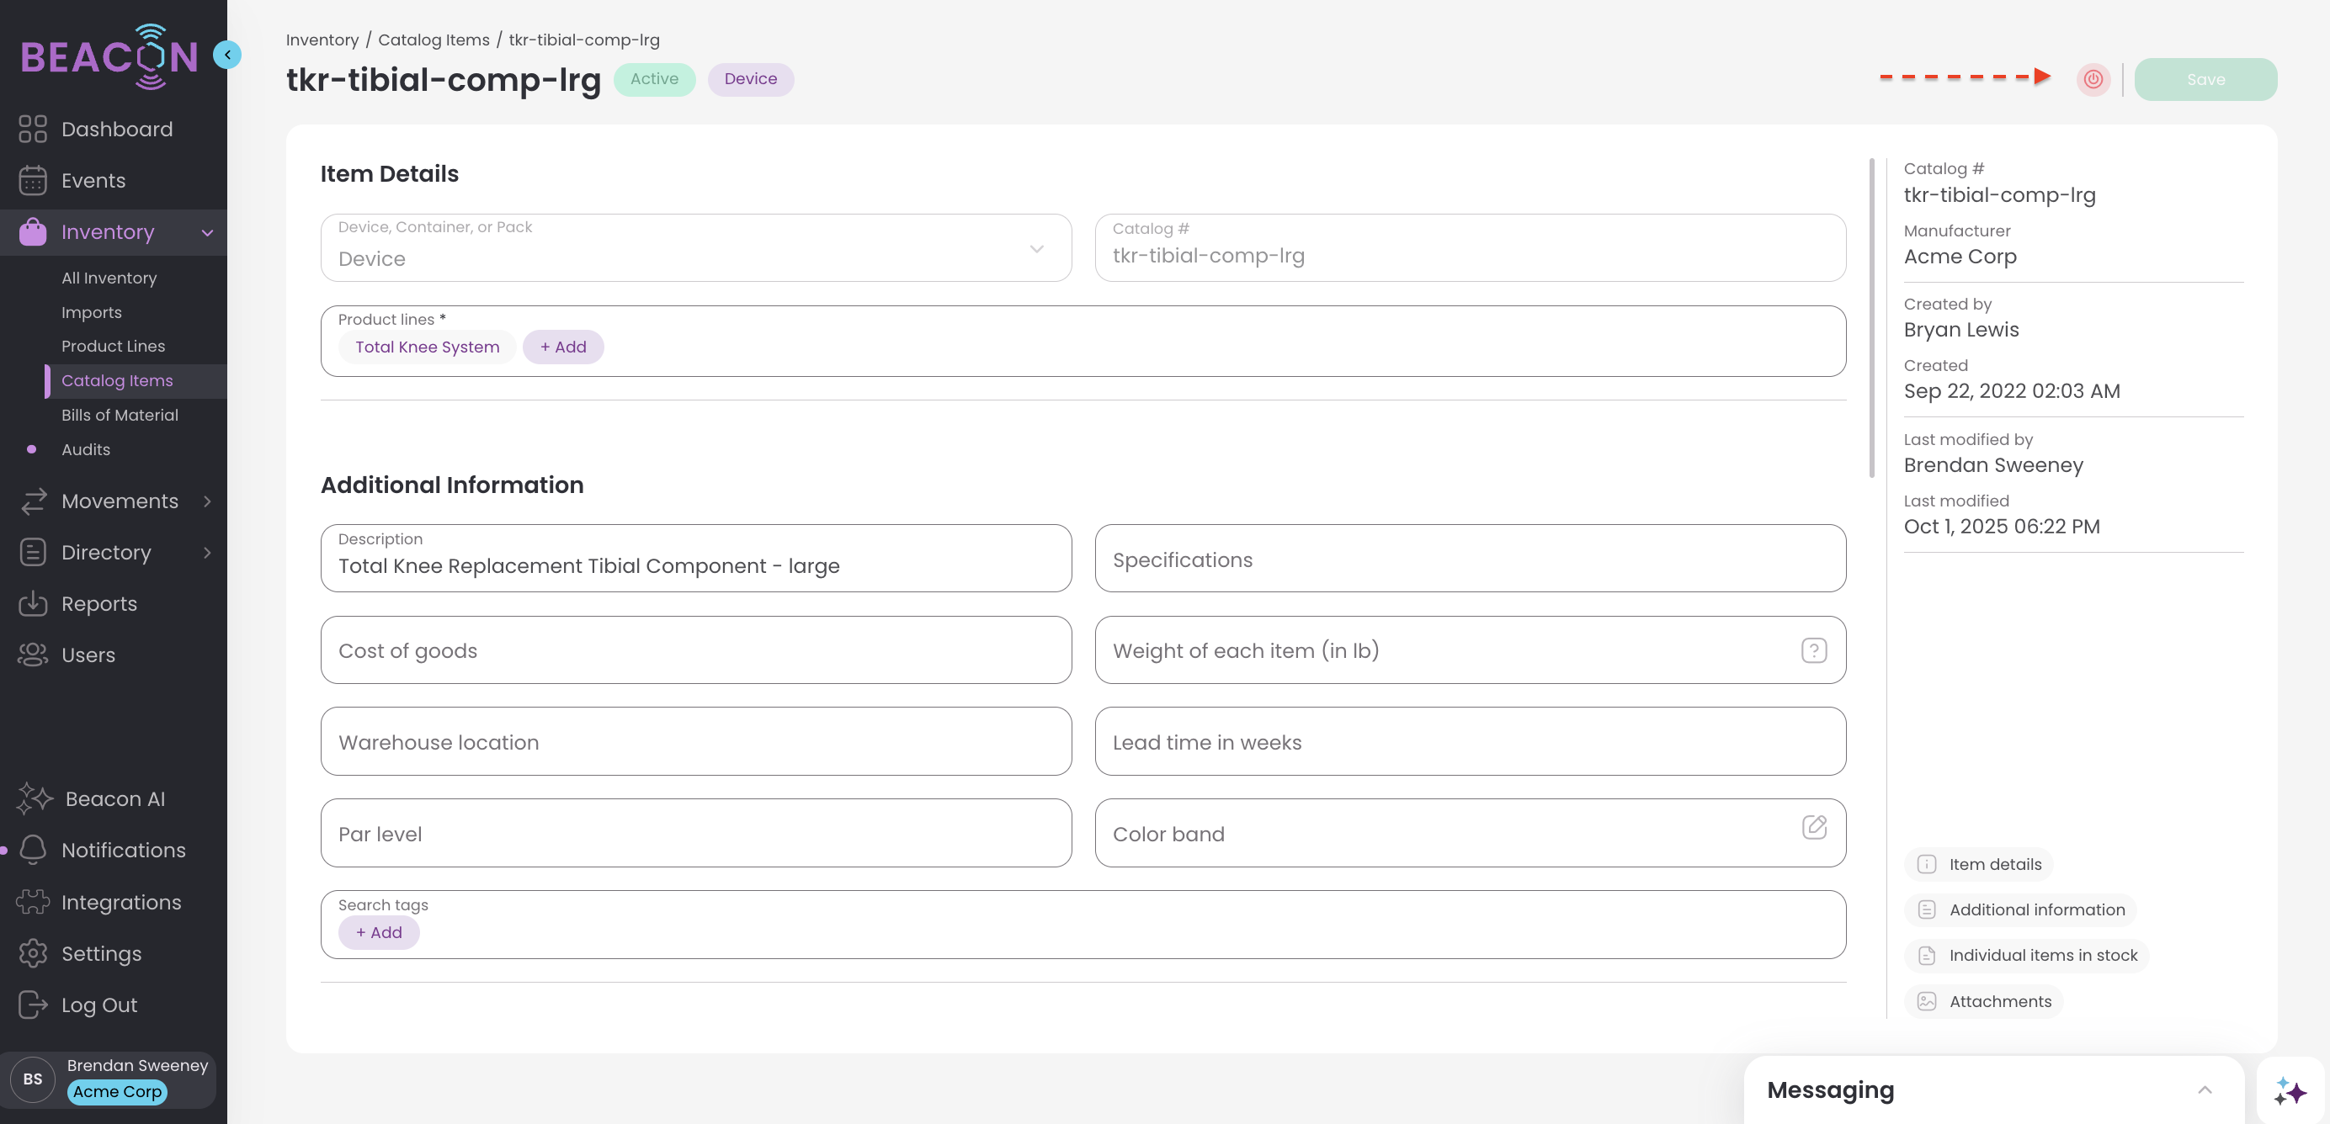Image resolution: width=2330 pixels, height=1124 pixels.
Task: Expand the Messaging panel chevron
Action: point(2205,1090)
